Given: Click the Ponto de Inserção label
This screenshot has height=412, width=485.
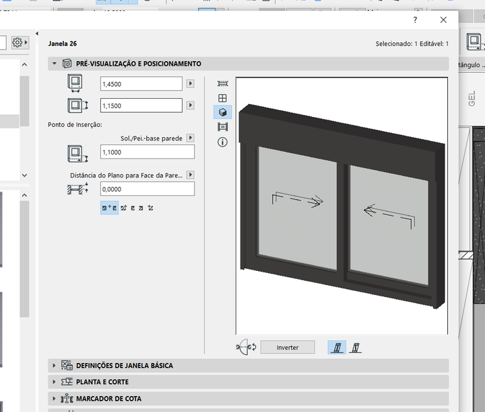Looking at the screenshot, I should [x=75, y=125].
